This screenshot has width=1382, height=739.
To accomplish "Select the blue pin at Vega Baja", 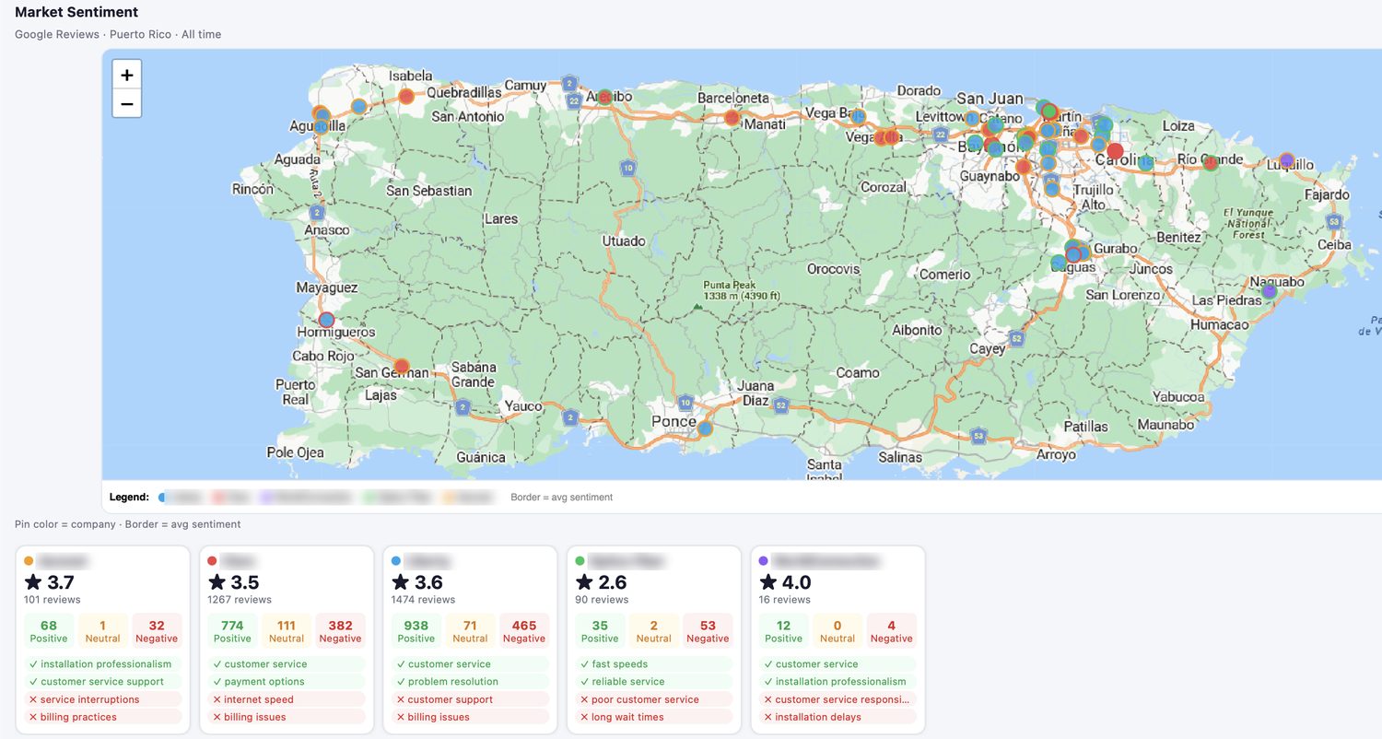I will (858, 117).
